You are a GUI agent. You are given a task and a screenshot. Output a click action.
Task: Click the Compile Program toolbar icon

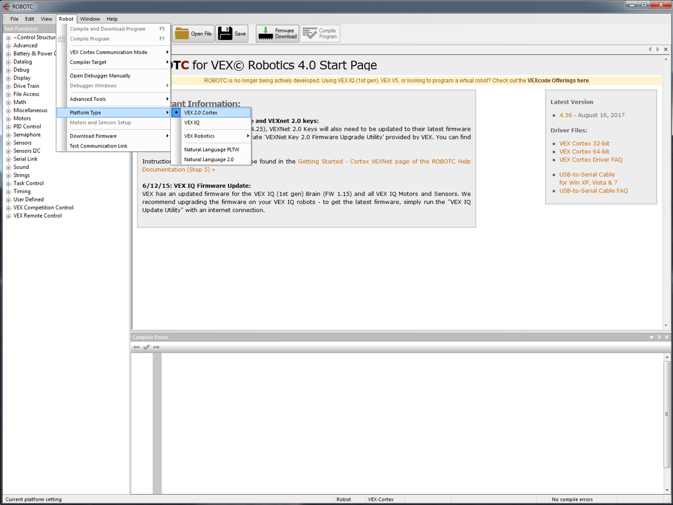(x=320, y=33)
